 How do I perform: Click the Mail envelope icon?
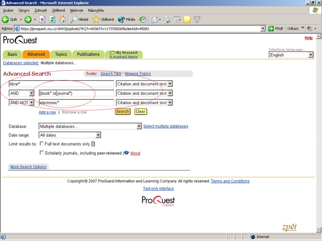pyautogui.click(x=155, y=19)
